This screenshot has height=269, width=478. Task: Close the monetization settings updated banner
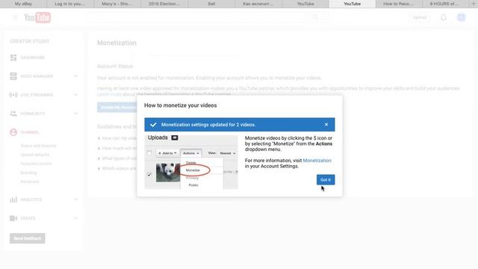pos(326,125)
